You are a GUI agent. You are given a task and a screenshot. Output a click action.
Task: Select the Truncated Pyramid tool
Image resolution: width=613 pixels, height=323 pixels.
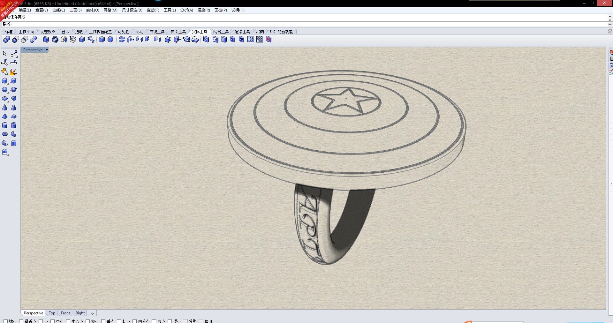(x=13, y=116)
